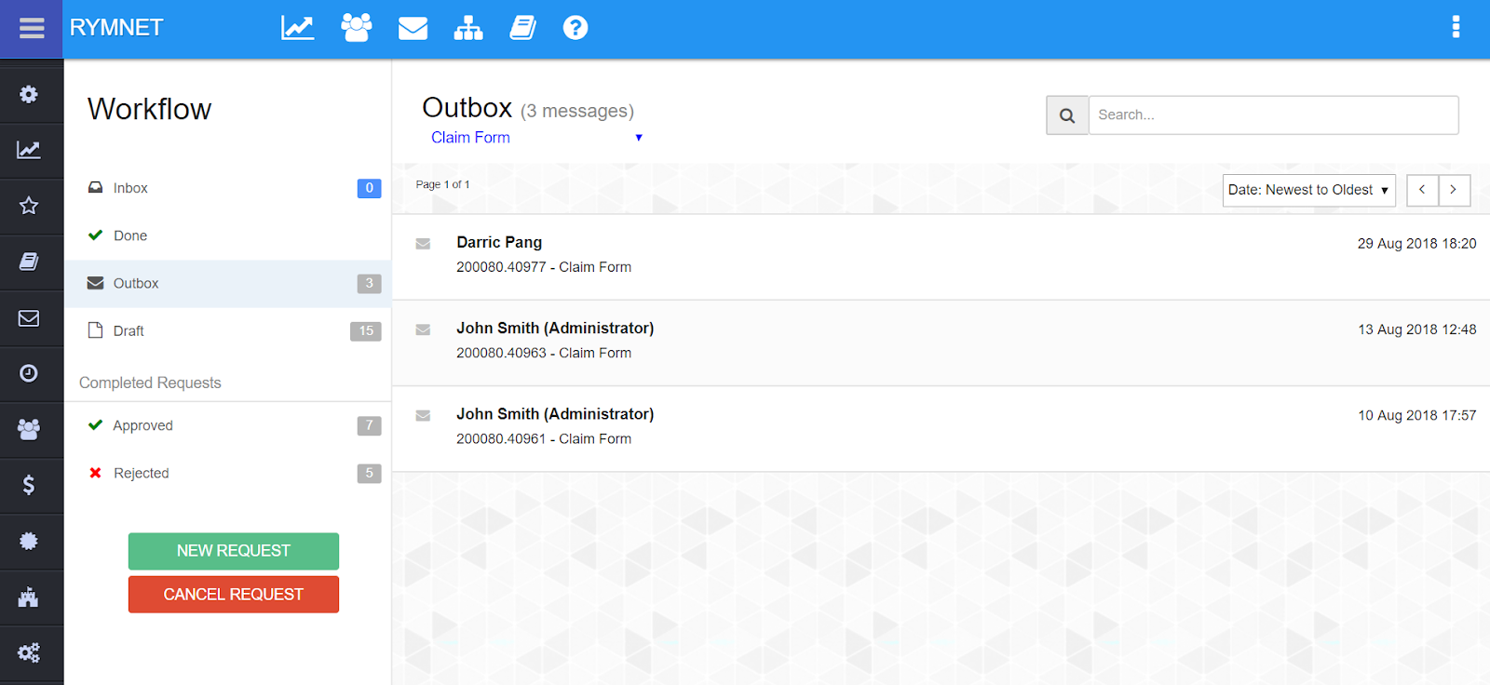Viewport: 1490px width, 685px height.
Task: Open the hamburger menu
Action: click(x=32, y=29)
